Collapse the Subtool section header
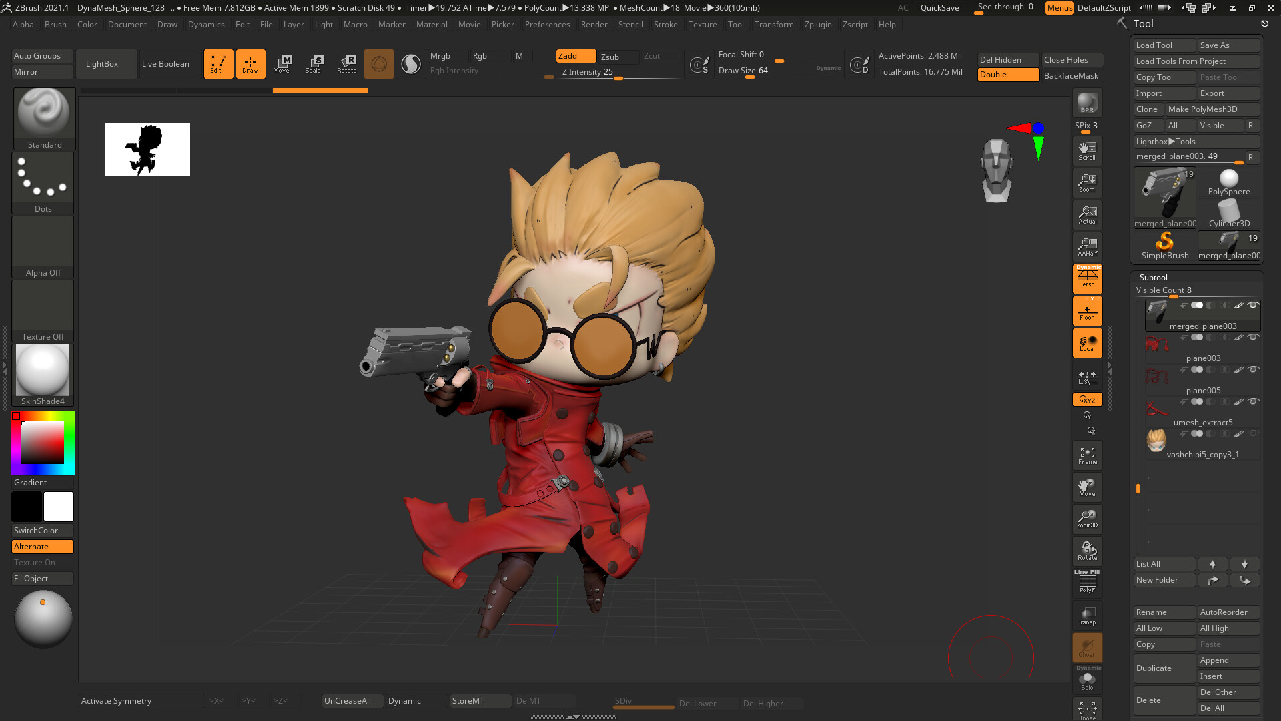 [x=1153, y=277]
